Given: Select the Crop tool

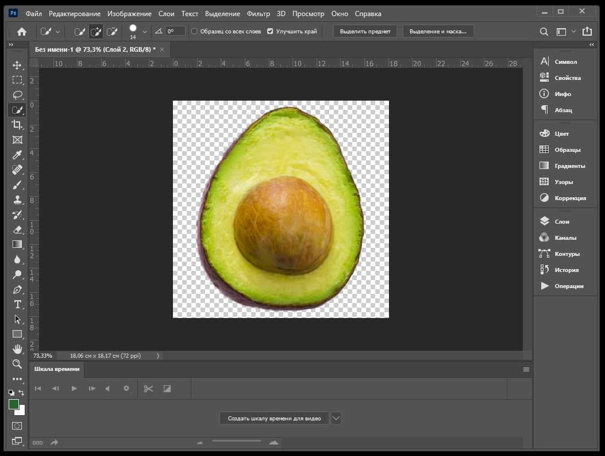Looking at the screenshot, I should 17,125.
